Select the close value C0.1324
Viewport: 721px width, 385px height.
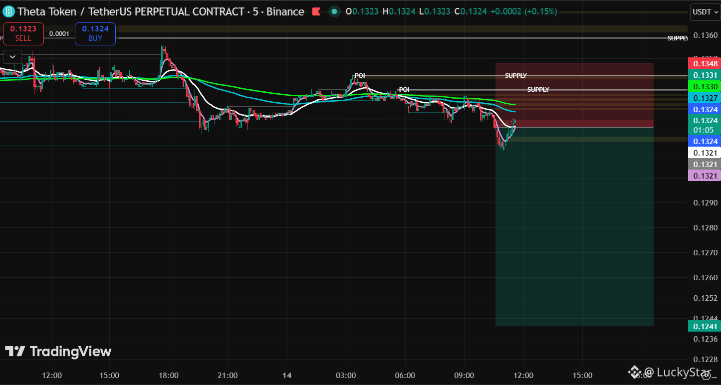(470, 11)
